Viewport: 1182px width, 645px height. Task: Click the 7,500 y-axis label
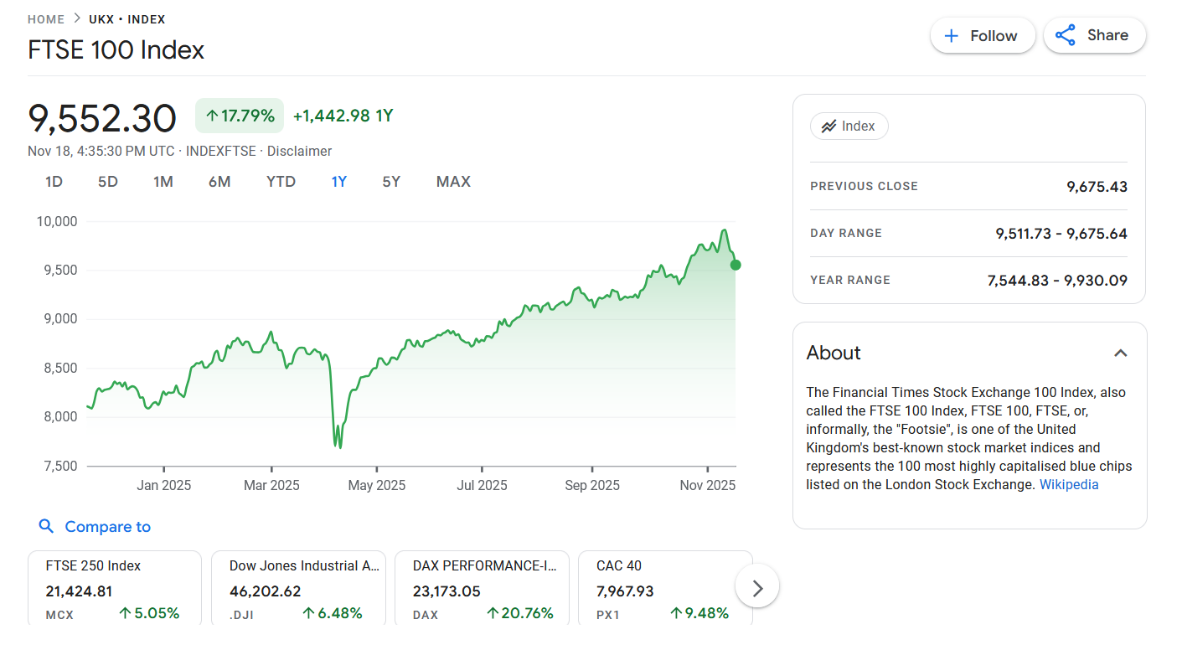[60, 466]
